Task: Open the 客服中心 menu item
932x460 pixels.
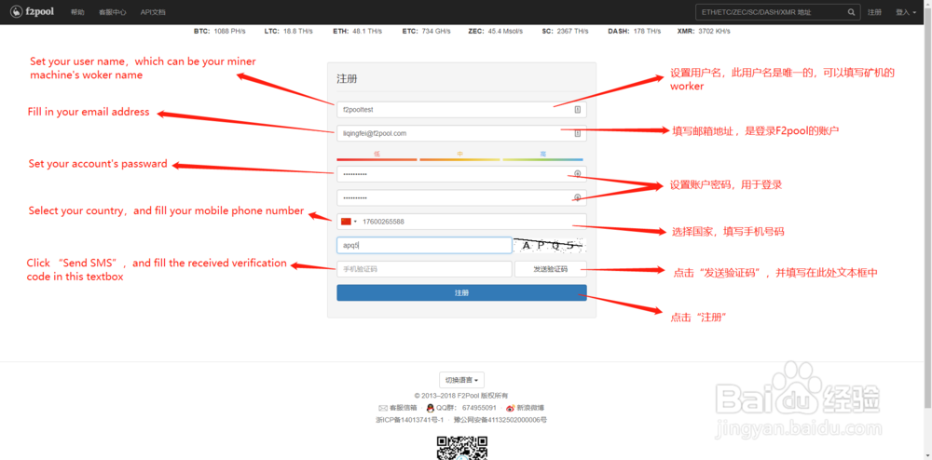Action: click(x=113, y=12)
